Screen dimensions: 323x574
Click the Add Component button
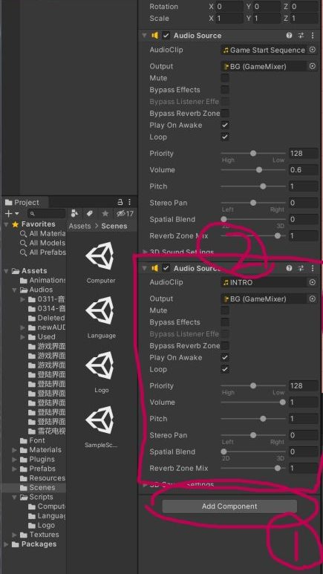pos(229,506)
